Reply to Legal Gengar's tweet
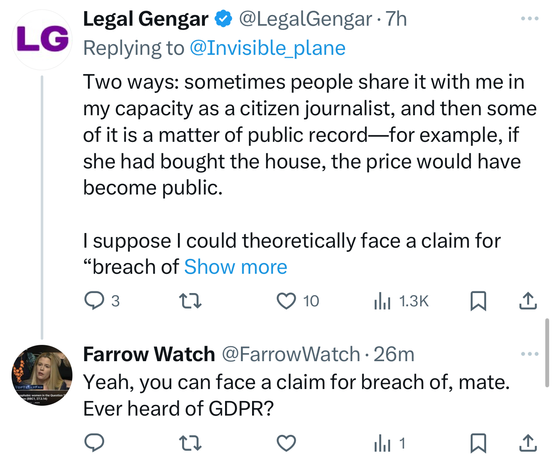 point(94,301)
